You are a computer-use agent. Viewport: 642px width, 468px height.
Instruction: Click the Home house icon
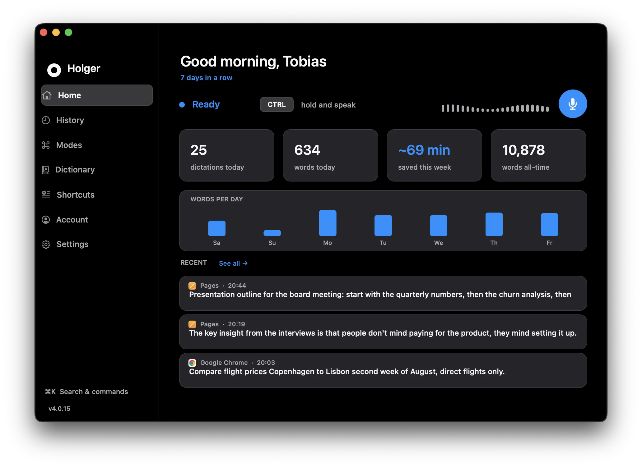[x=47, y=95]
